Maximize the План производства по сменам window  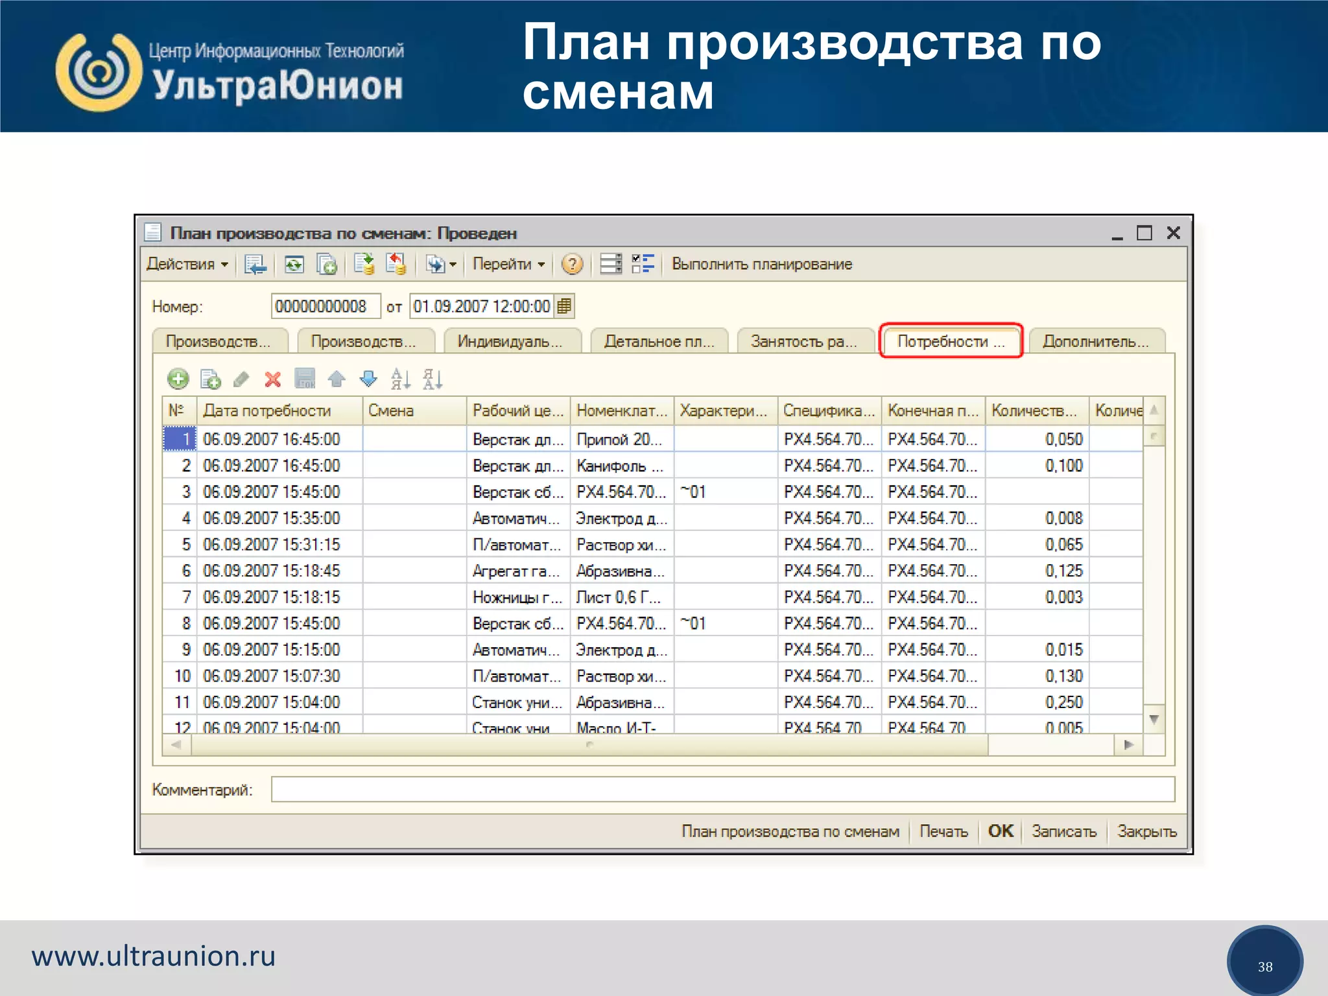tap(1144, 233)
